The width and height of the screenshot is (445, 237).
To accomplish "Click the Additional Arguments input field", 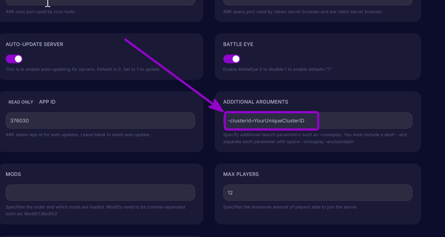I will 318,121.
